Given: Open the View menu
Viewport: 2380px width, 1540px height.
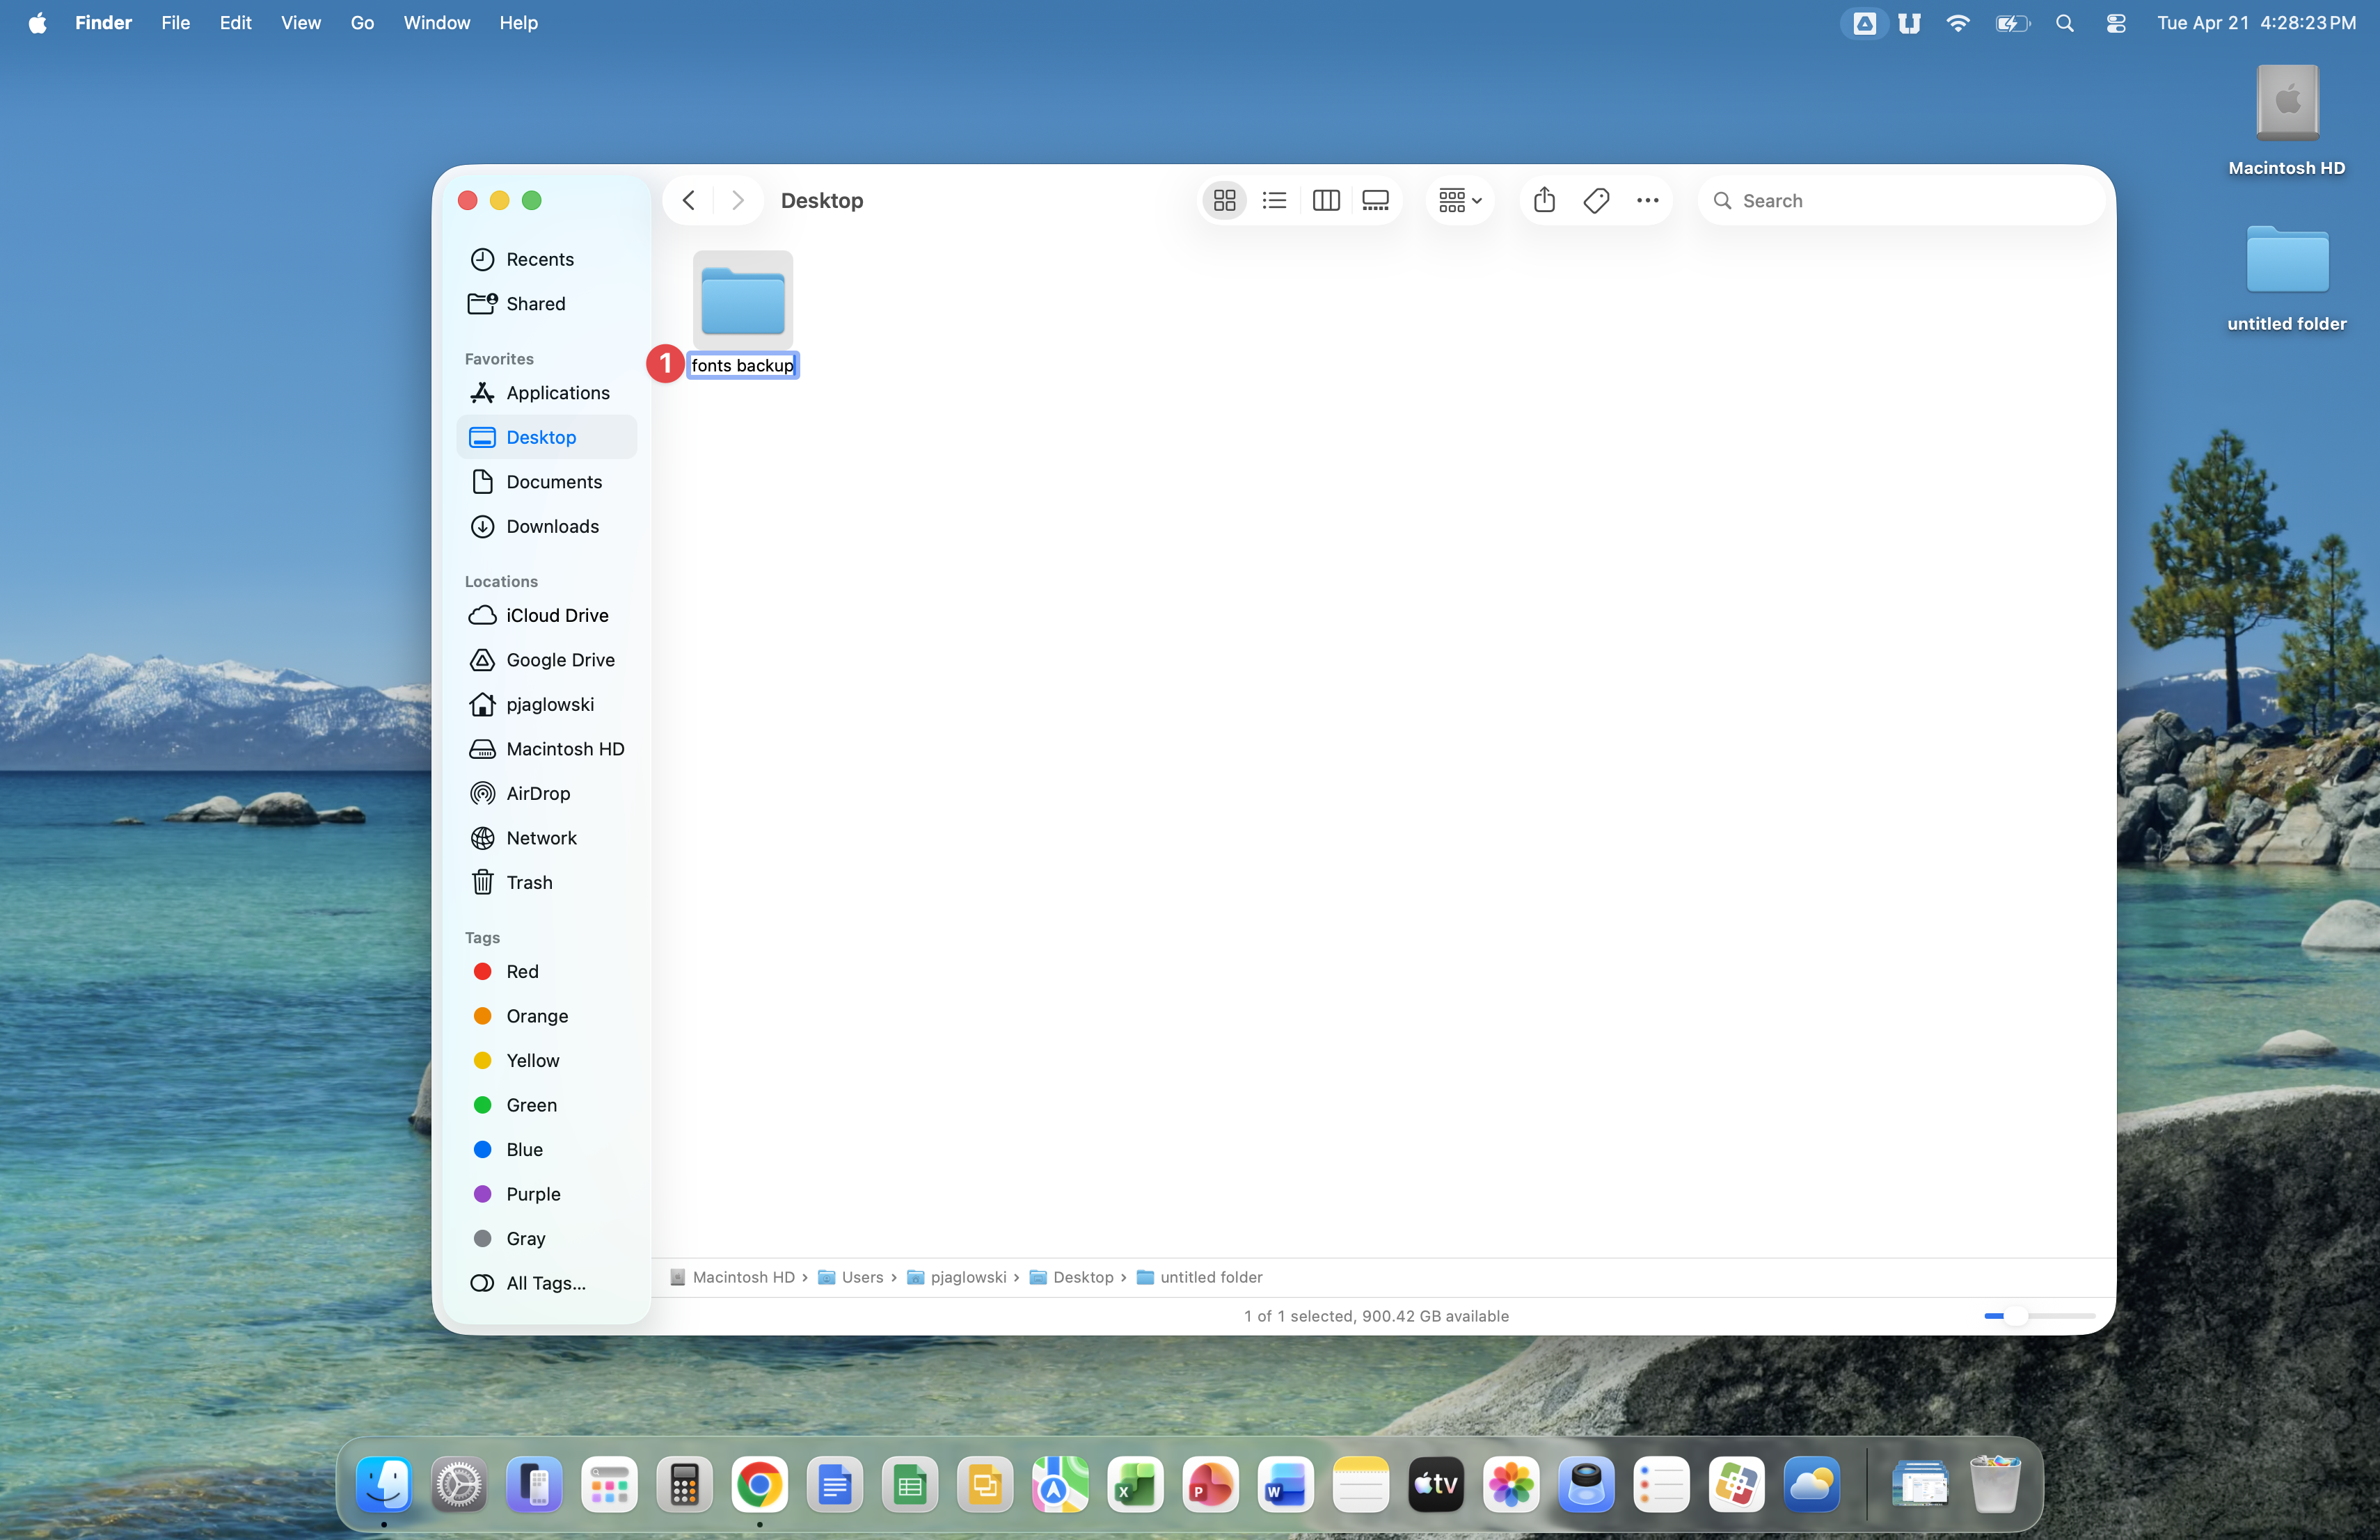Looking at the screenshot, I should tap(300, 23).
